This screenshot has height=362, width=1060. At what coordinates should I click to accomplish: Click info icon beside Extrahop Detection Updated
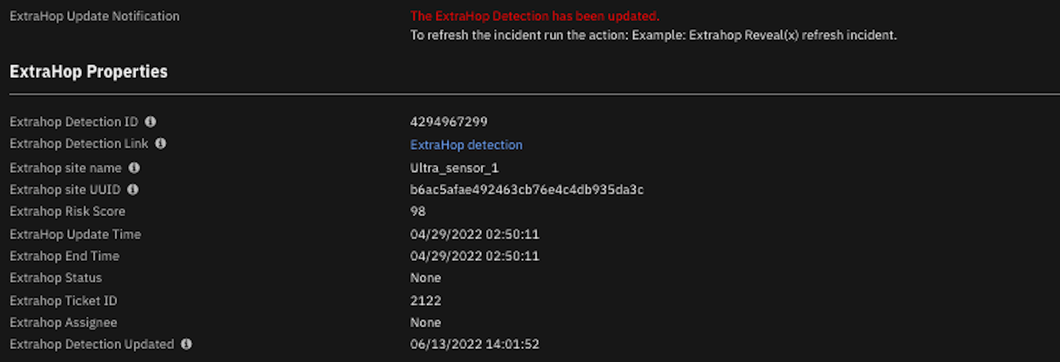point(186,344)
